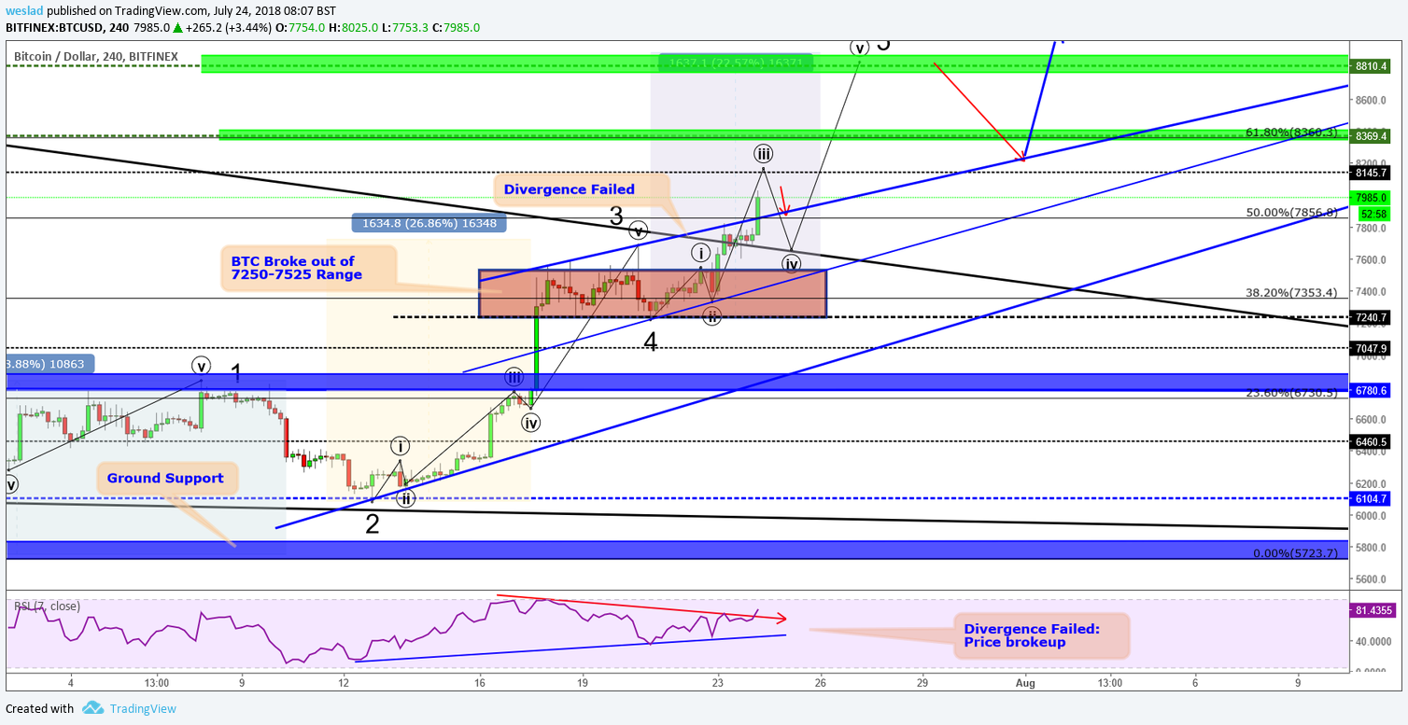This screenshot has width=1408, height=725.
Task: Click the BITFINEX:BTCUSD, 240 symbol header
Action: coord(65,27)
